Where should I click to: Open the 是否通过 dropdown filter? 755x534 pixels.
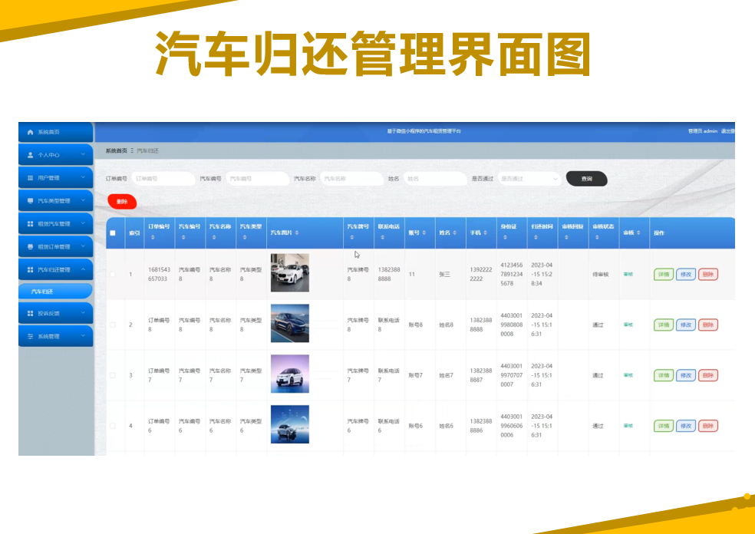(529, 179)
